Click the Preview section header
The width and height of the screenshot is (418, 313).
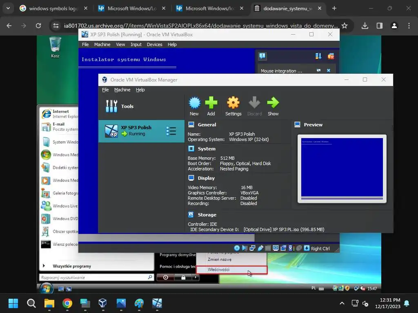click(x=313, y=125)
